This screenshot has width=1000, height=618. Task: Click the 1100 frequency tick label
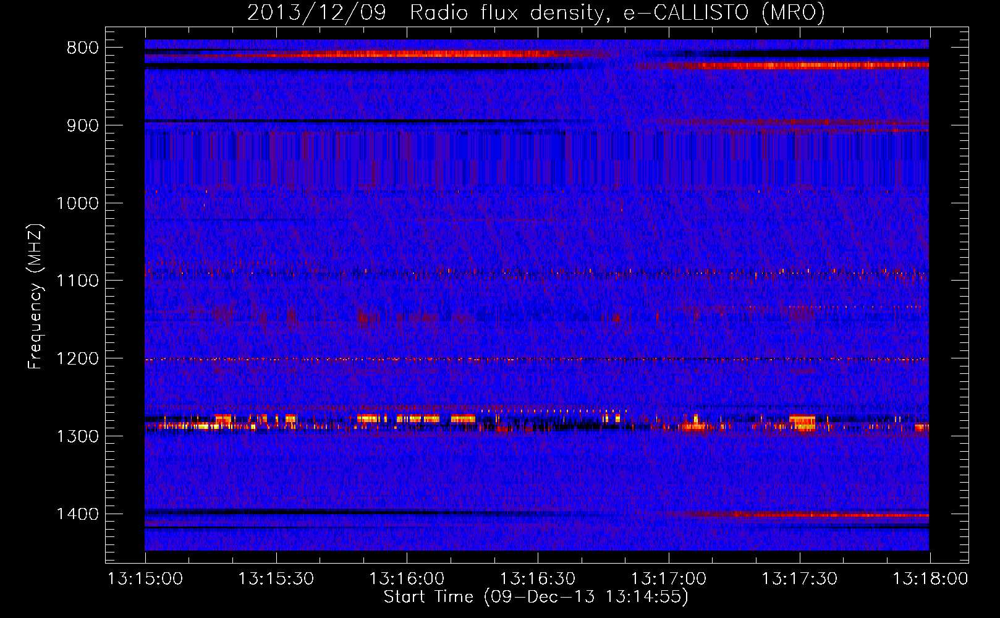point(77,281)
